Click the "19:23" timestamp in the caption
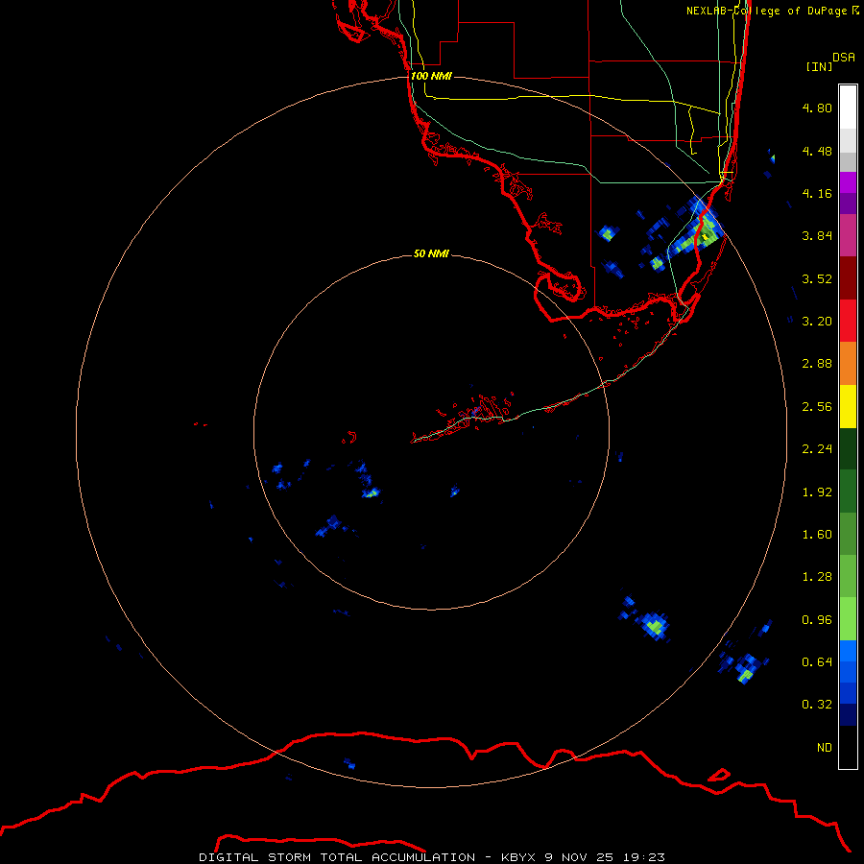This screenshot has height=864, width=864. (643, 857)
